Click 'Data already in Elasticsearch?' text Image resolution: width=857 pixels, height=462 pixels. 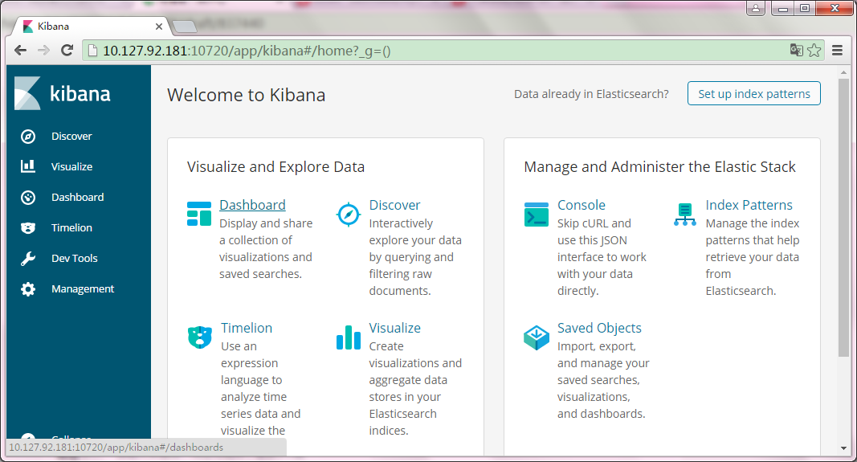591,94
